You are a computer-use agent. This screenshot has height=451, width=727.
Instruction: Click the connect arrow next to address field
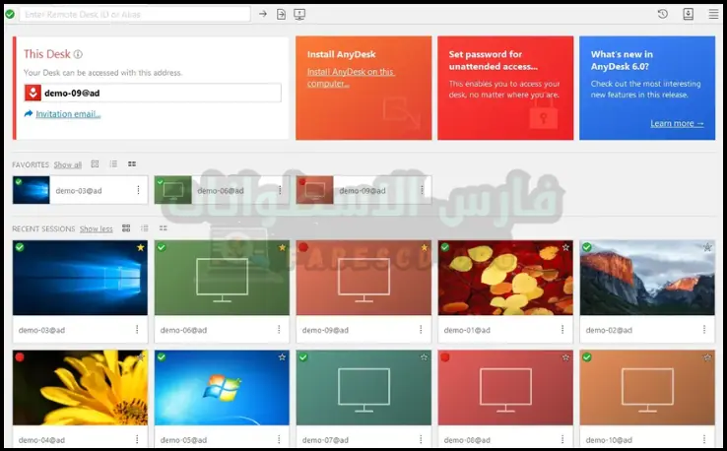(263, 14)
